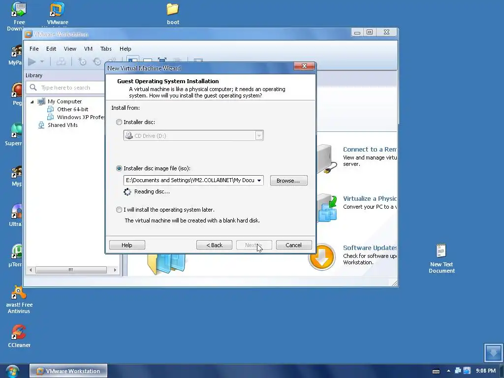504x378 pixels.
Task: Select I will install the operating system later
Action: pos(119,210)
